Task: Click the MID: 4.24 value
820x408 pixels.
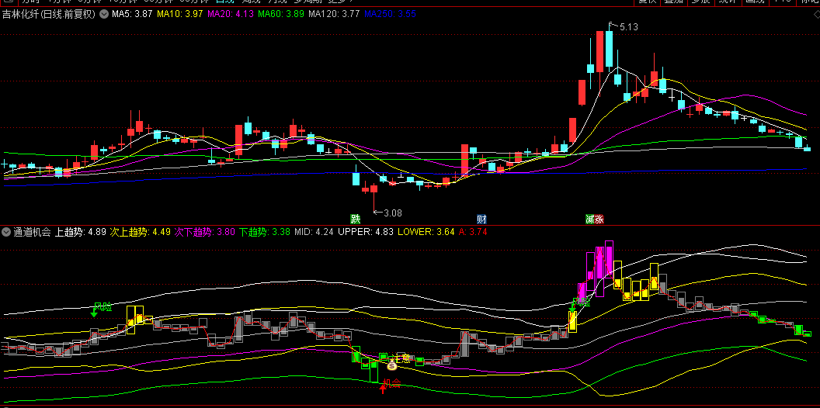Action: [x=314, y=232]
